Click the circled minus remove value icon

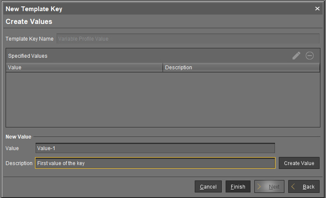(x=310, y=56)
